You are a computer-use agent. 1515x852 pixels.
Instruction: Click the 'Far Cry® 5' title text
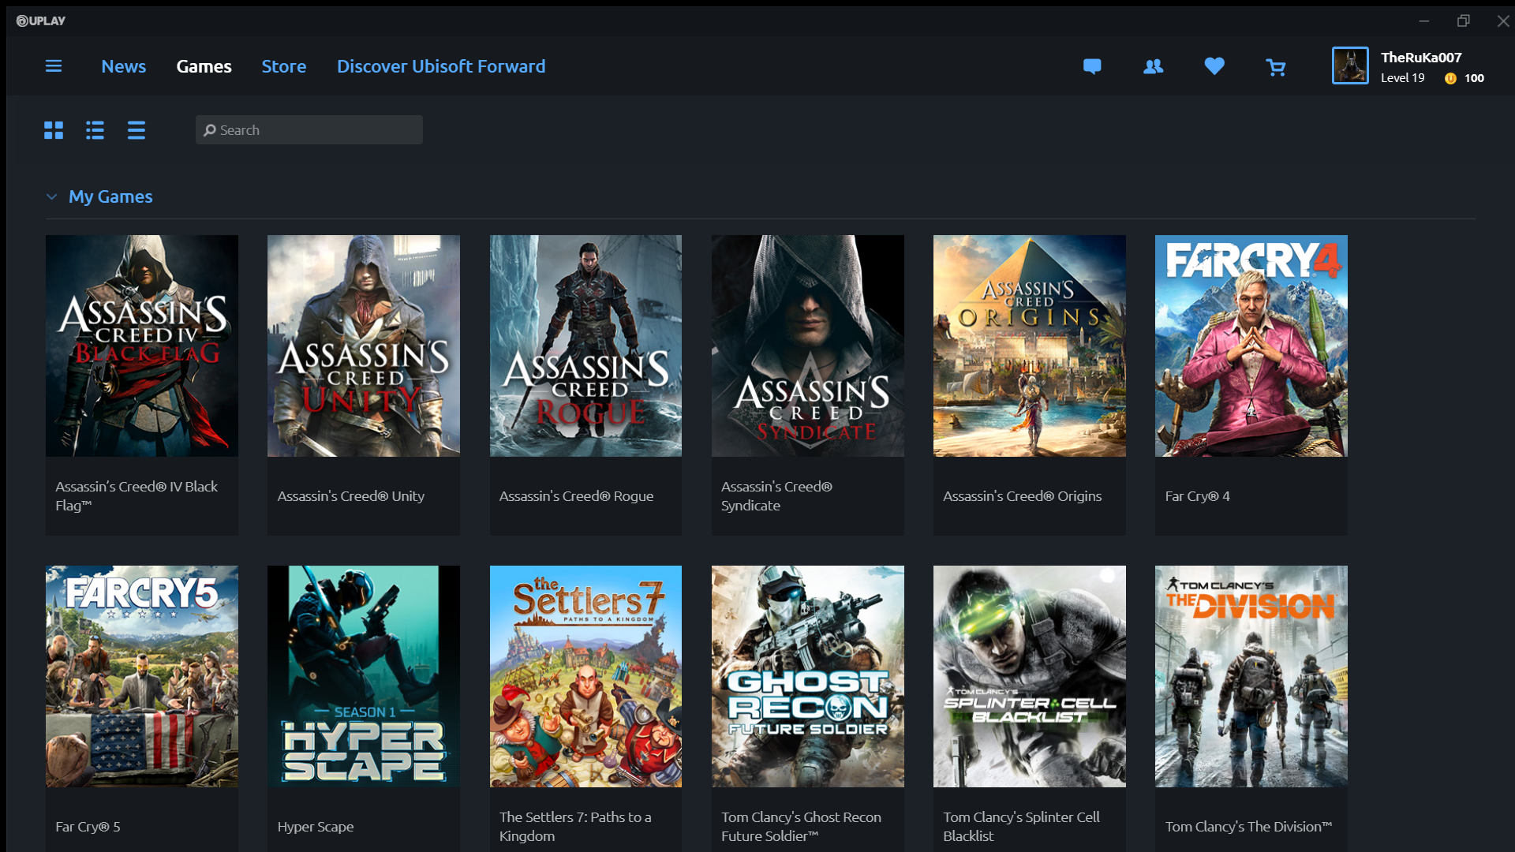[x=88, y=827]
